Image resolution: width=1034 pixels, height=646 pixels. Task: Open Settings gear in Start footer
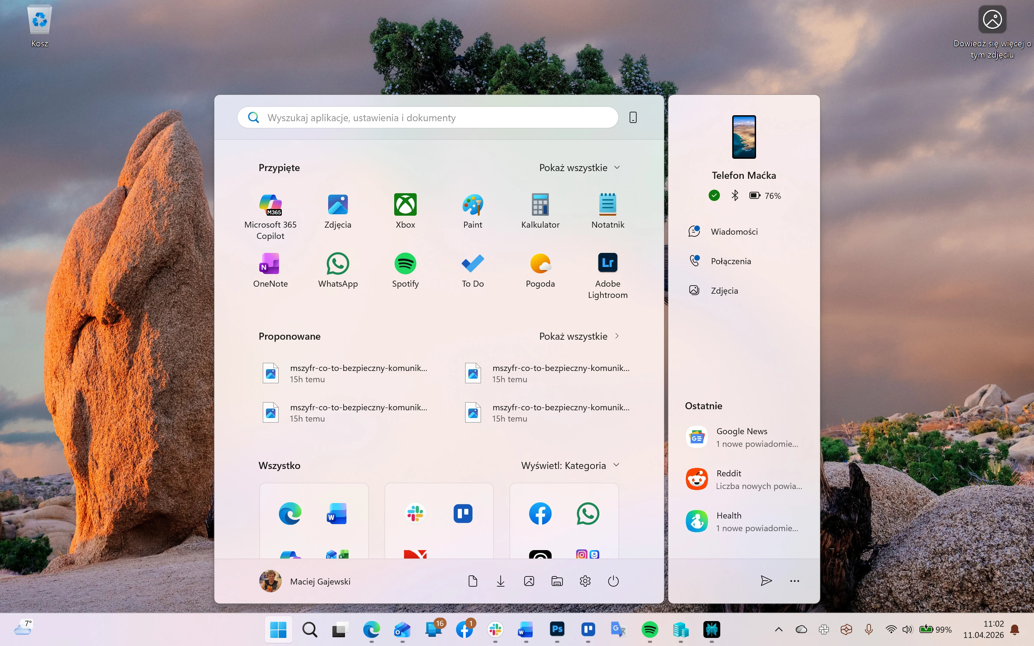[x=585, y=581]
